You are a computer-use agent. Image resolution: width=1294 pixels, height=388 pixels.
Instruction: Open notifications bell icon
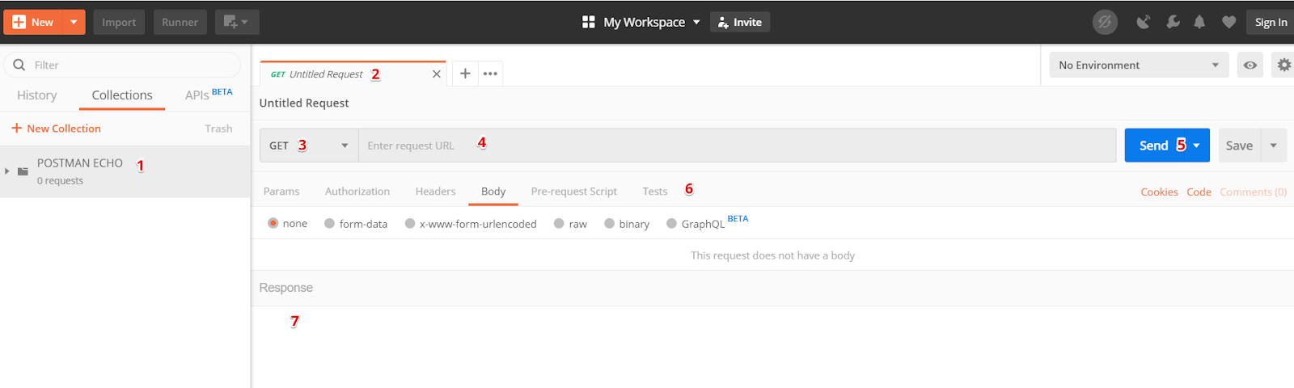(1199, 22)
